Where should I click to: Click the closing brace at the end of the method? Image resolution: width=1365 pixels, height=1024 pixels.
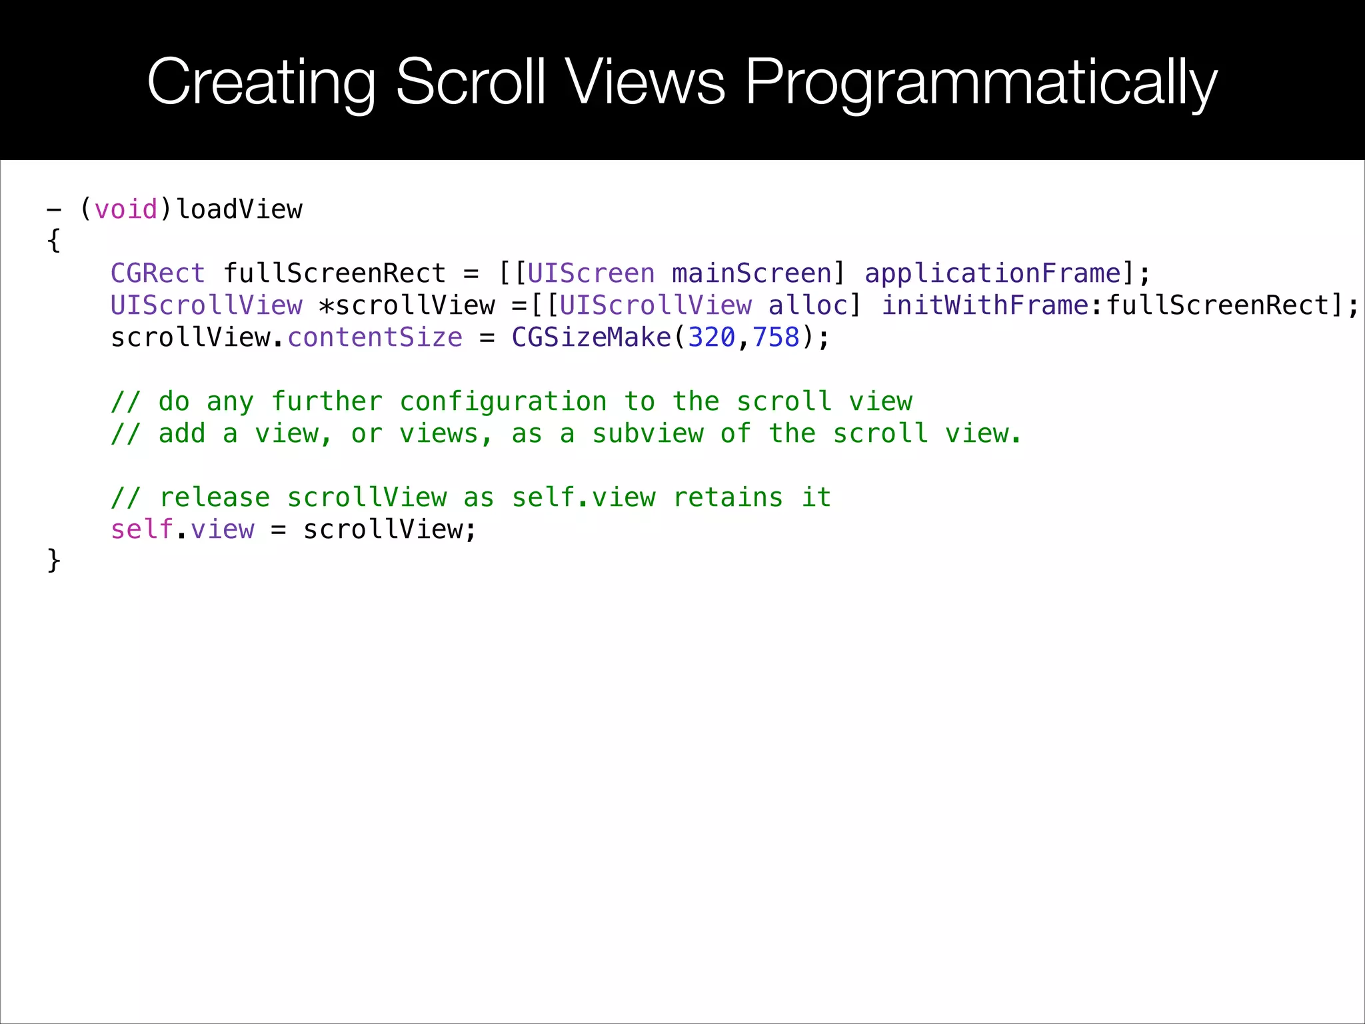tap(54, 561)
